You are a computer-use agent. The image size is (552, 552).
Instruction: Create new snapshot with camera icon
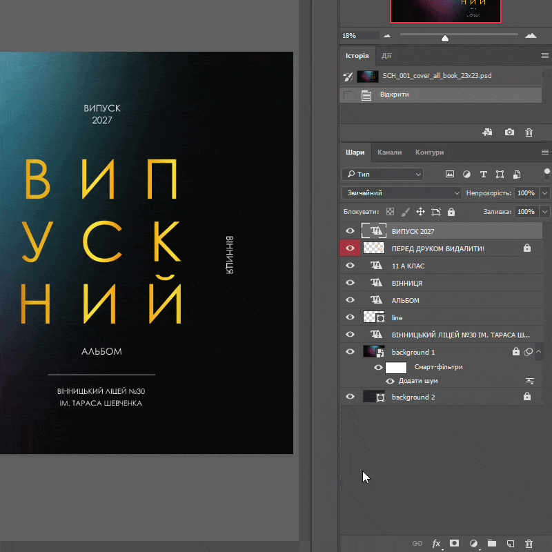pos(509,132)
